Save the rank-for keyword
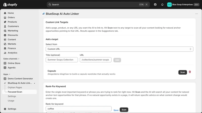 point(116,110)
